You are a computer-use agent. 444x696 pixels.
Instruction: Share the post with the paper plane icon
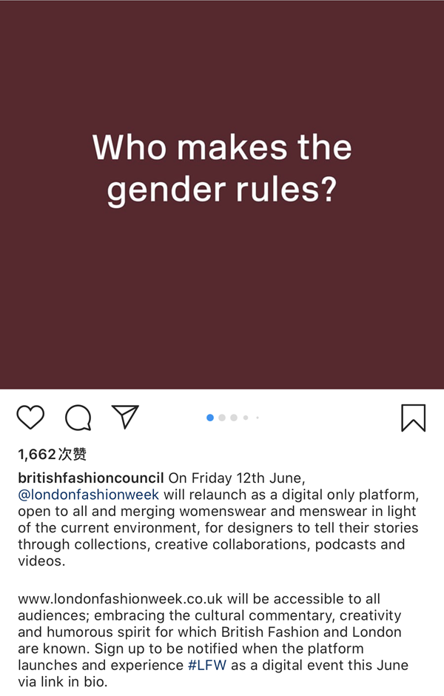pyautogui.click(x=125, y=417)
